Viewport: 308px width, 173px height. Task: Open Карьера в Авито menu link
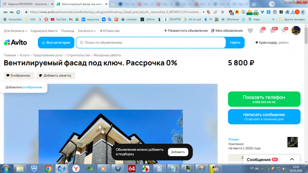44,31
